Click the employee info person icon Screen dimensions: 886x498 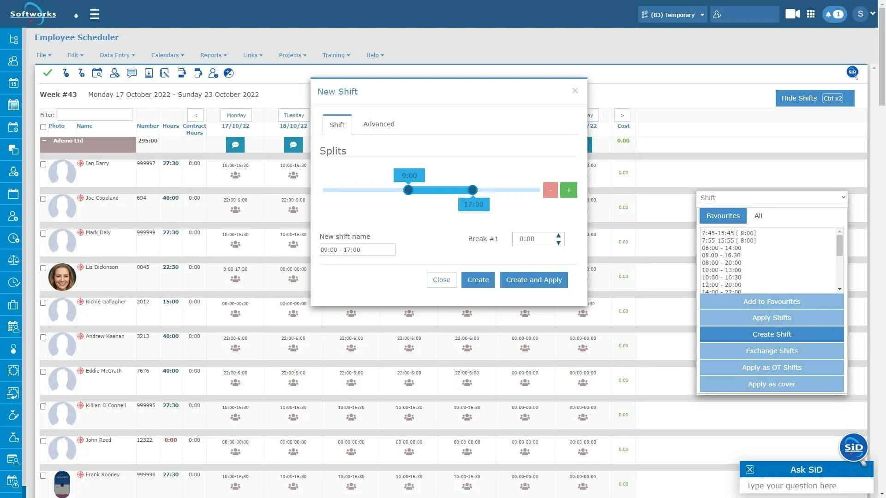pos(213,73)
